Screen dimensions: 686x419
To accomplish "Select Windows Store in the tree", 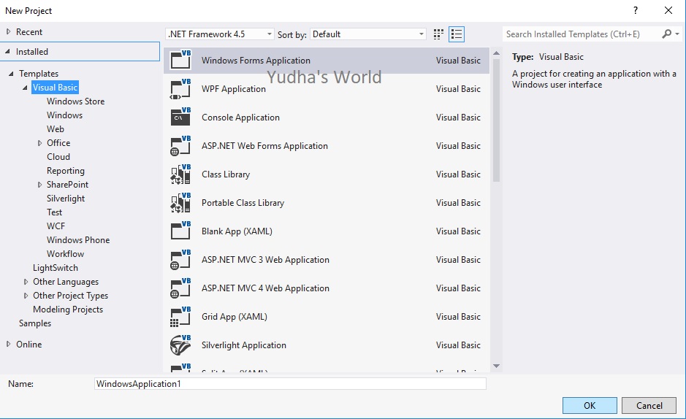I will click(x=76, y=101).
